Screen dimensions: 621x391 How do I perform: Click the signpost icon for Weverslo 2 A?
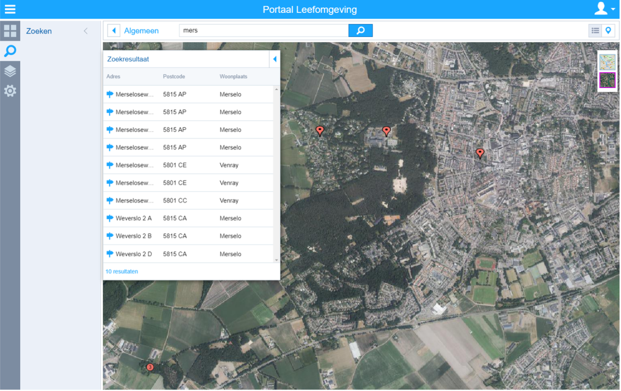(110, 218)
